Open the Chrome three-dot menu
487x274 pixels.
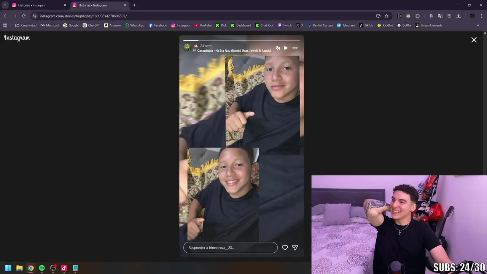pos(482,16)
